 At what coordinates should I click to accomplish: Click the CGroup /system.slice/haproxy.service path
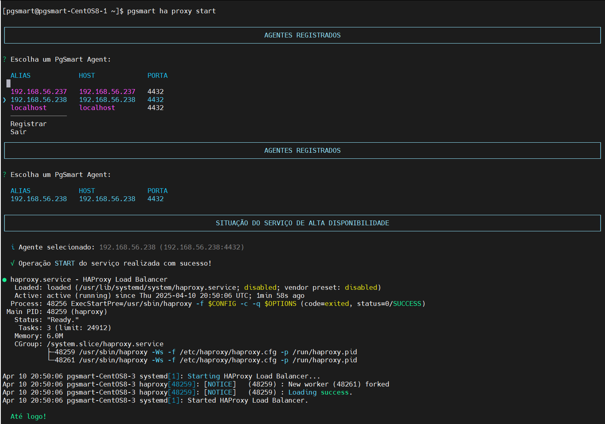click(105, 344)
